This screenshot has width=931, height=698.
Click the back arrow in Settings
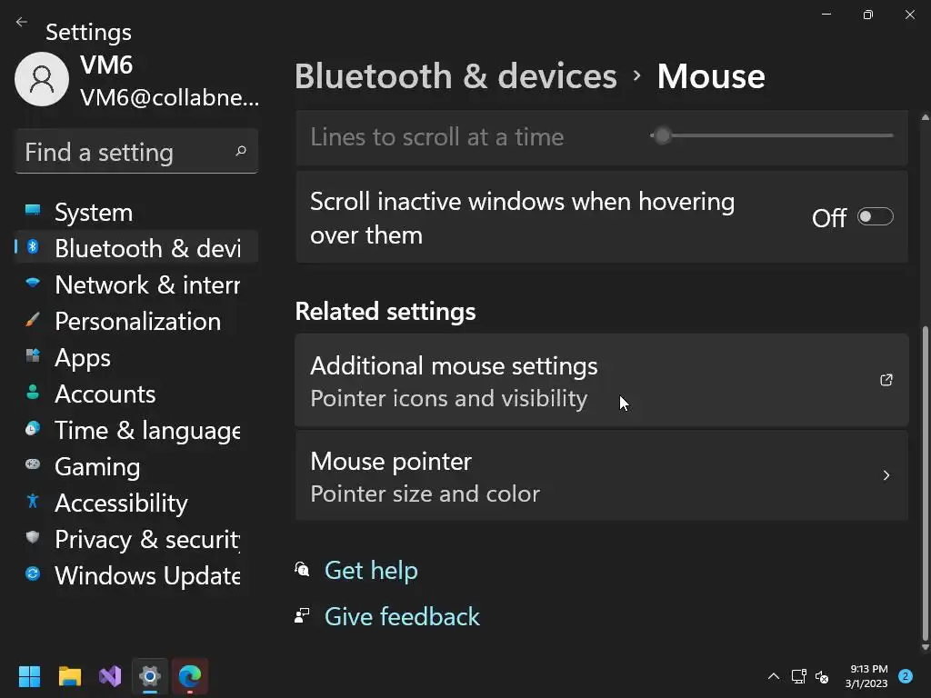(x=22, y=23)
